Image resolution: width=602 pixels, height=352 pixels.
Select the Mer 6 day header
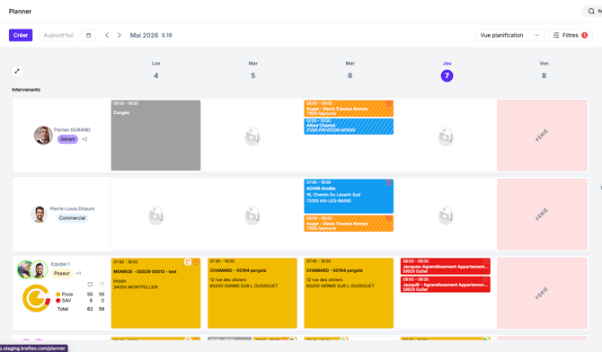[350, 70]
